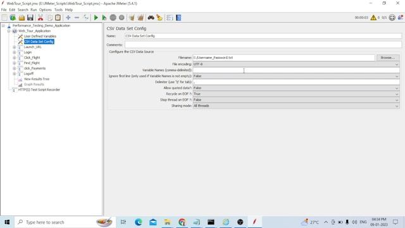
Task: Click the Search binoculars icon
Action: (151, 18)
